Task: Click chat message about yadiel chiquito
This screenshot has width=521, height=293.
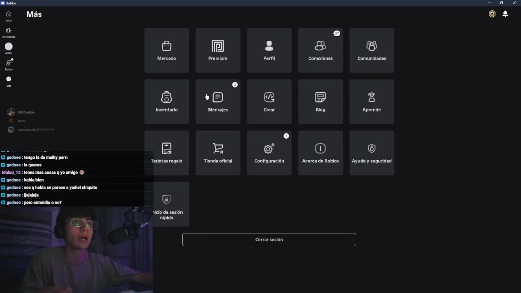Action: [x=49, y=188]
